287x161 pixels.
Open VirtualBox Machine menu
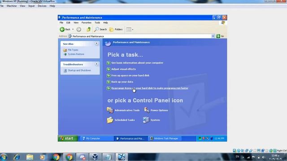[x=12, y=6]
